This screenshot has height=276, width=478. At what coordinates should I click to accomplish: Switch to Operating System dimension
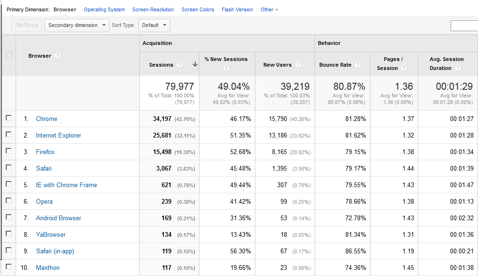pyautogui.click(x=104, y=9)
